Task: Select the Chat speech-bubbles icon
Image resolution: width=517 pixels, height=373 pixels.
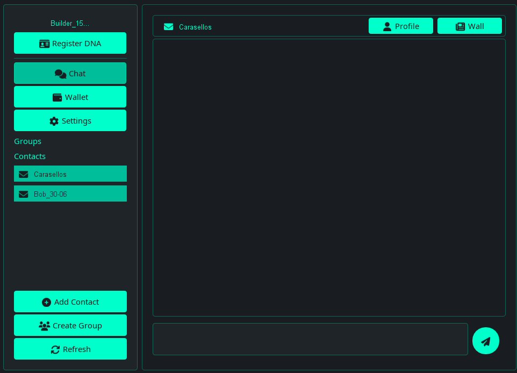Action: click(x=60, y=74)
